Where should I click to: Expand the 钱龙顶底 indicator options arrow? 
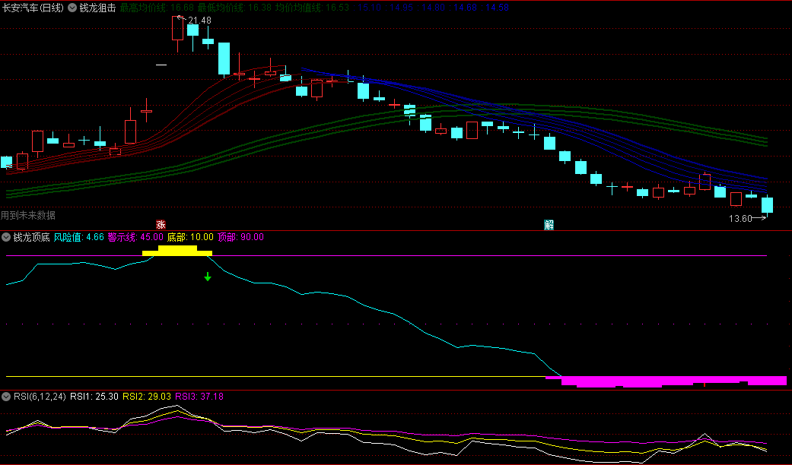[x=6, y=237]
